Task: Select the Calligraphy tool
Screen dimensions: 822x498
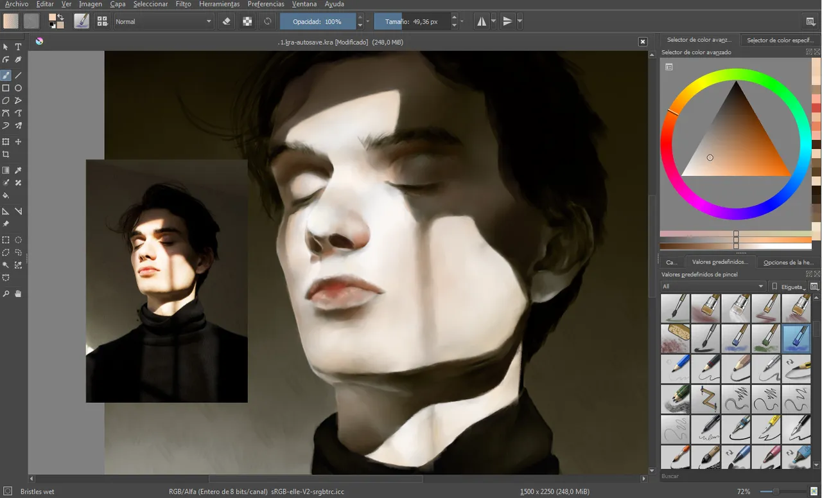Action: coord(18,60)
